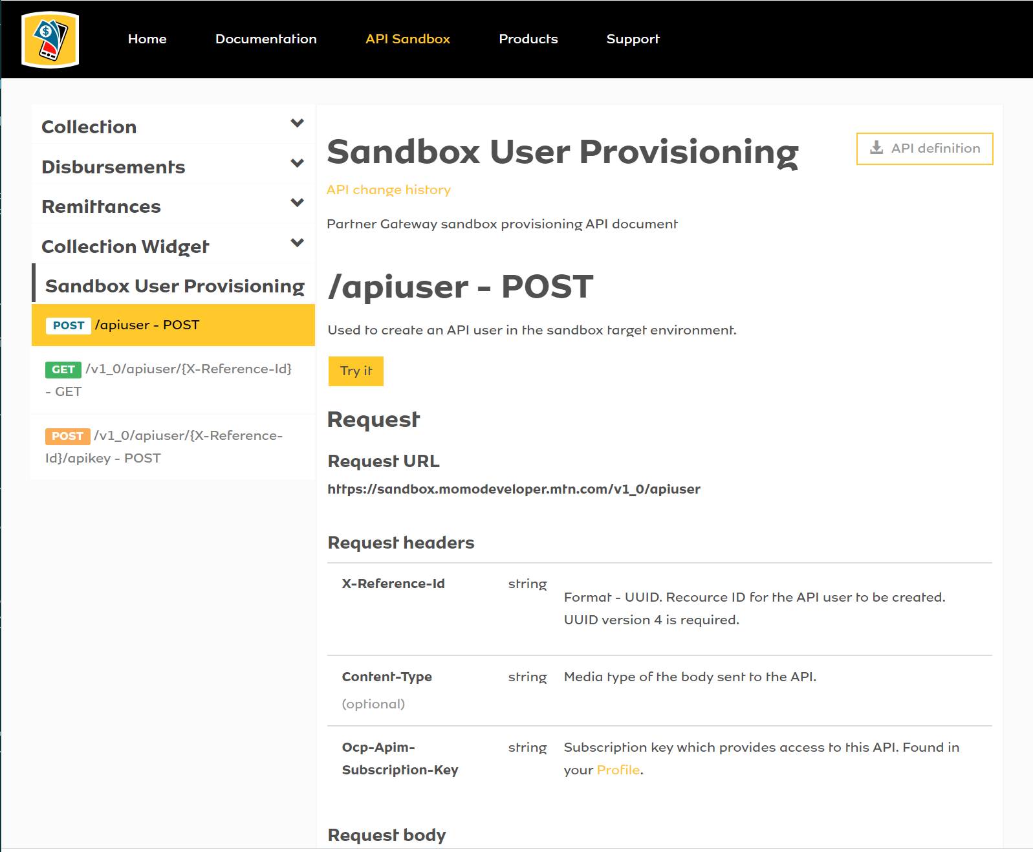The height and width of the screenshot is (852, 1033).
Task: Expand the Collection section chevron
Action: pyautogui.click(x=298, y=123)
